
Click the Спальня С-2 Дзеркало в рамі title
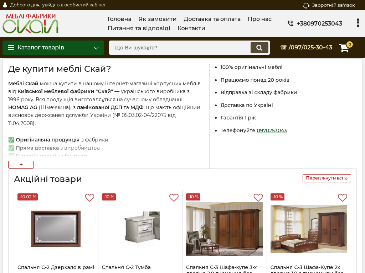56,267
